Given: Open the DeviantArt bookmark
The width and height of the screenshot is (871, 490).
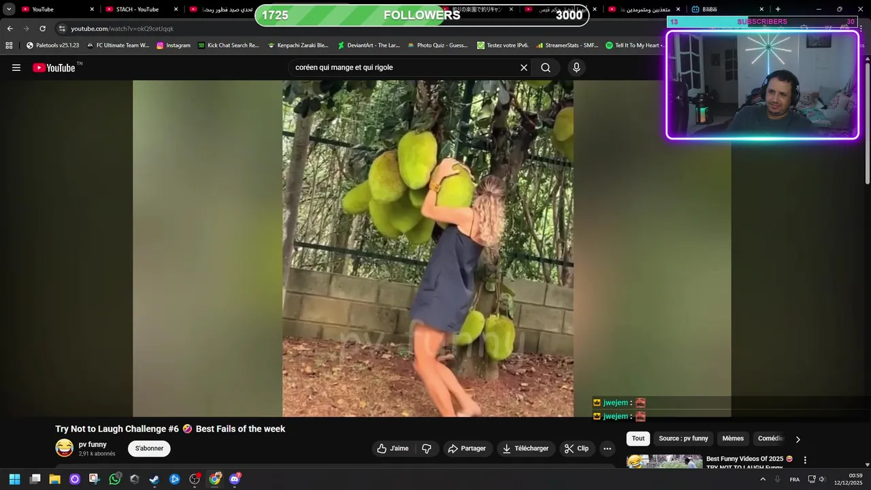Looking at the screenshot, I should click(369, 46).
